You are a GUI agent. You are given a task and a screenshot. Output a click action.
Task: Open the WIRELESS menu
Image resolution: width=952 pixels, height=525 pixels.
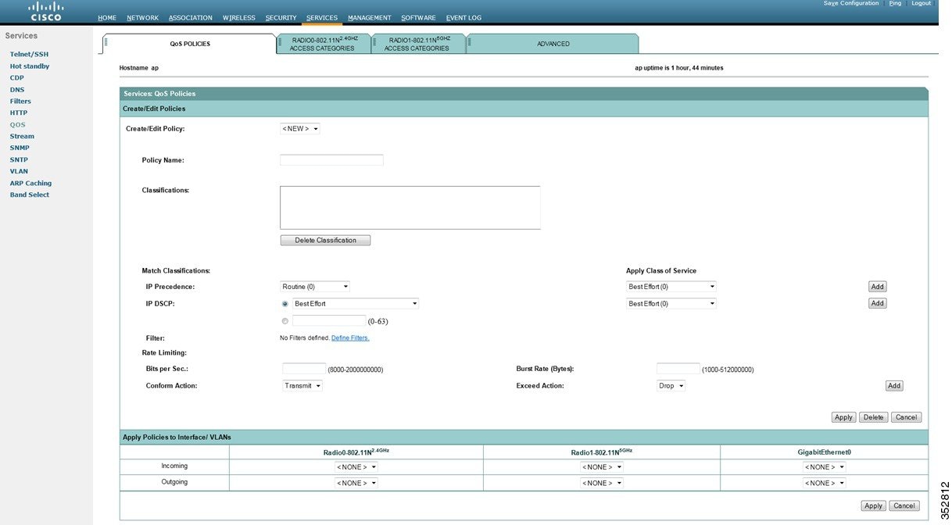click(x=239, y=18)
